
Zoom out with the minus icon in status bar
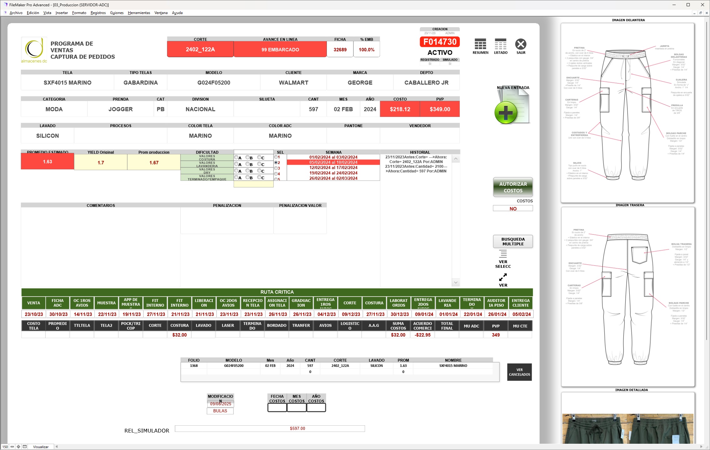[x=12, y=447]
